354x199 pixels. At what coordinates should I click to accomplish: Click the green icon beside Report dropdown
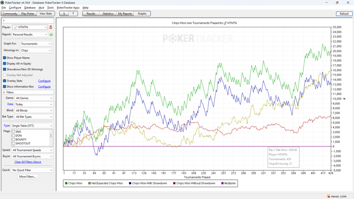(x=51, y=34)
